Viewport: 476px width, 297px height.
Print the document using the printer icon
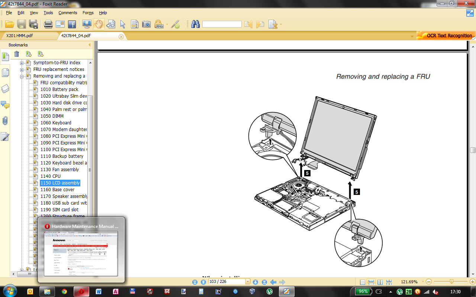point(48,24)
